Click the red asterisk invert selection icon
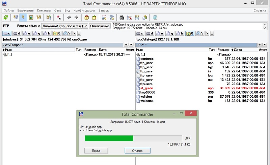270x165 pixels. point(58,18)
